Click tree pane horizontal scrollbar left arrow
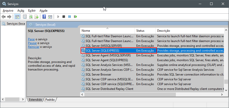This screenshot has height=108, width=229. pyautogui.click(x=3, y=99)
